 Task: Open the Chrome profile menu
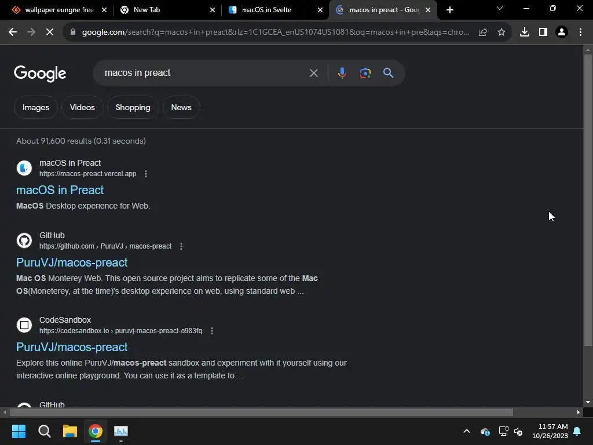(562, 32)
